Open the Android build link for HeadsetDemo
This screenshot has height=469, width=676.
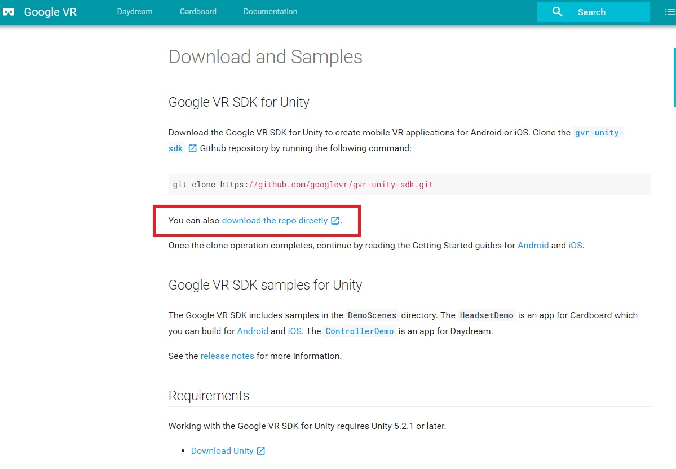253,331
